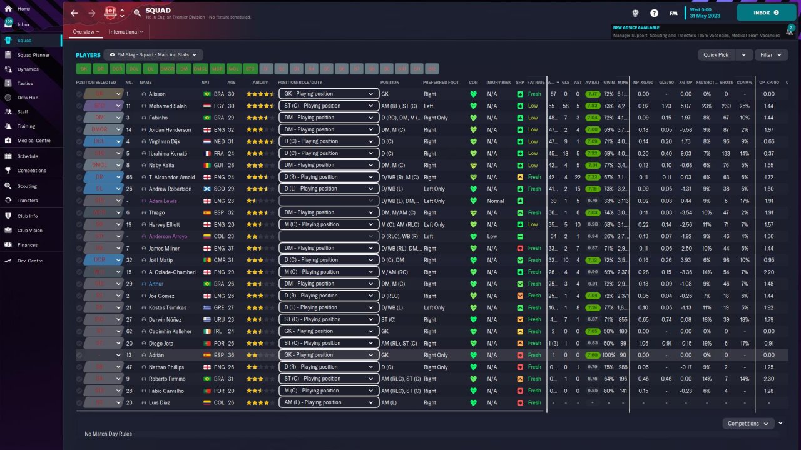Toggle the row selector for Thiago
801x450 pixels.
[x=79, y=212]
